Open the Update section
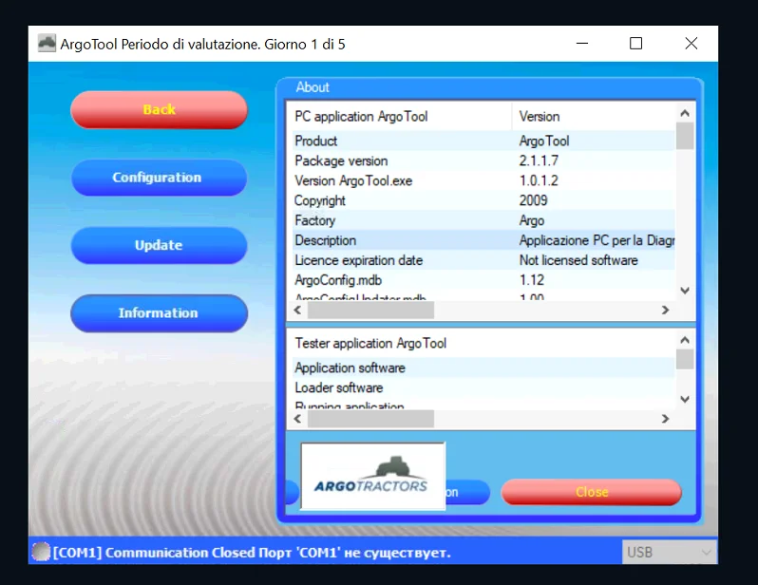The width and height of the screenshot is (758, 585). (x=158, y=245)
